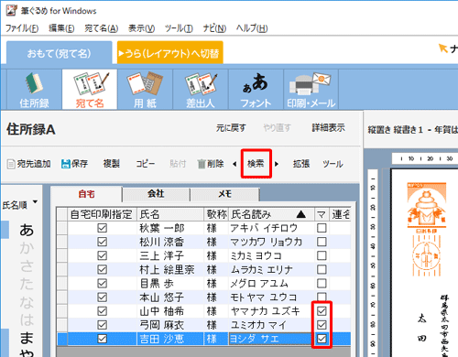
Task: Click the 自宅印刷指定 column header
Action: pos(102,214)
